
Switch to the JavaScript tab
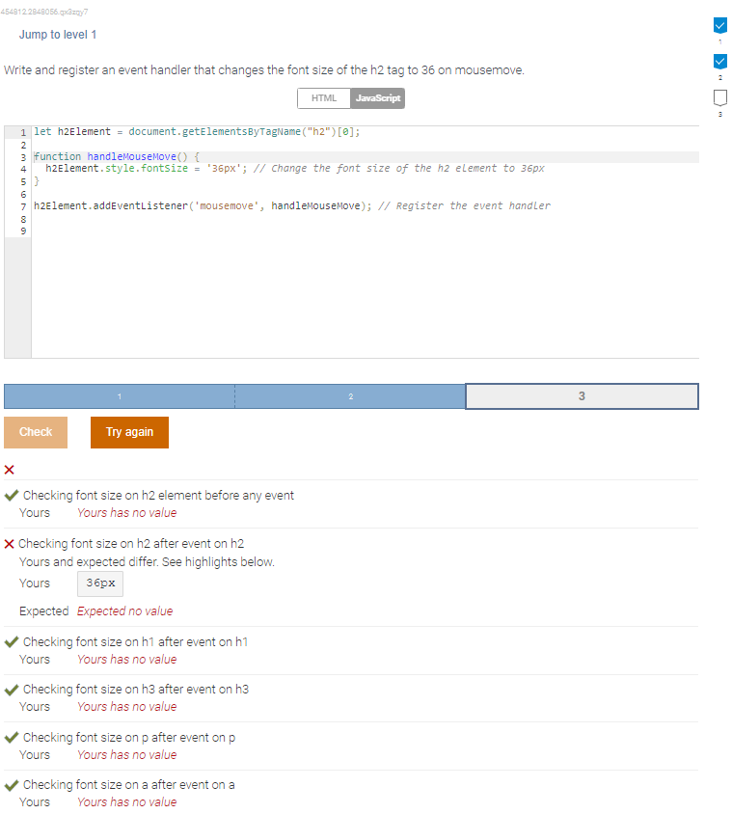click(x=378, y=98)
